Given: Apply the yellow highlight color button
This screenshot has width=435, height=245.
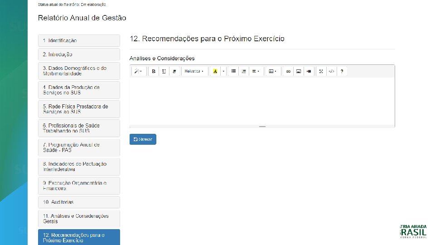Looking at the screenshot, I should (215, 71).
